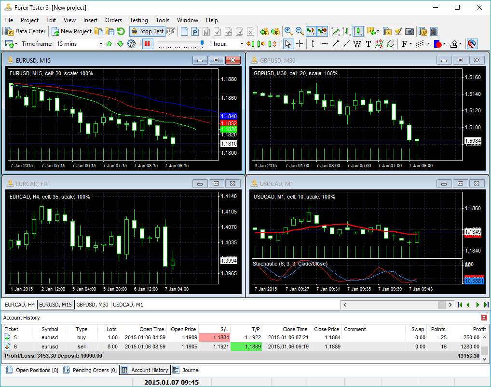Jump to chart beginning navigation arrow
Screen dimensions: 491x387
point(460,305)
